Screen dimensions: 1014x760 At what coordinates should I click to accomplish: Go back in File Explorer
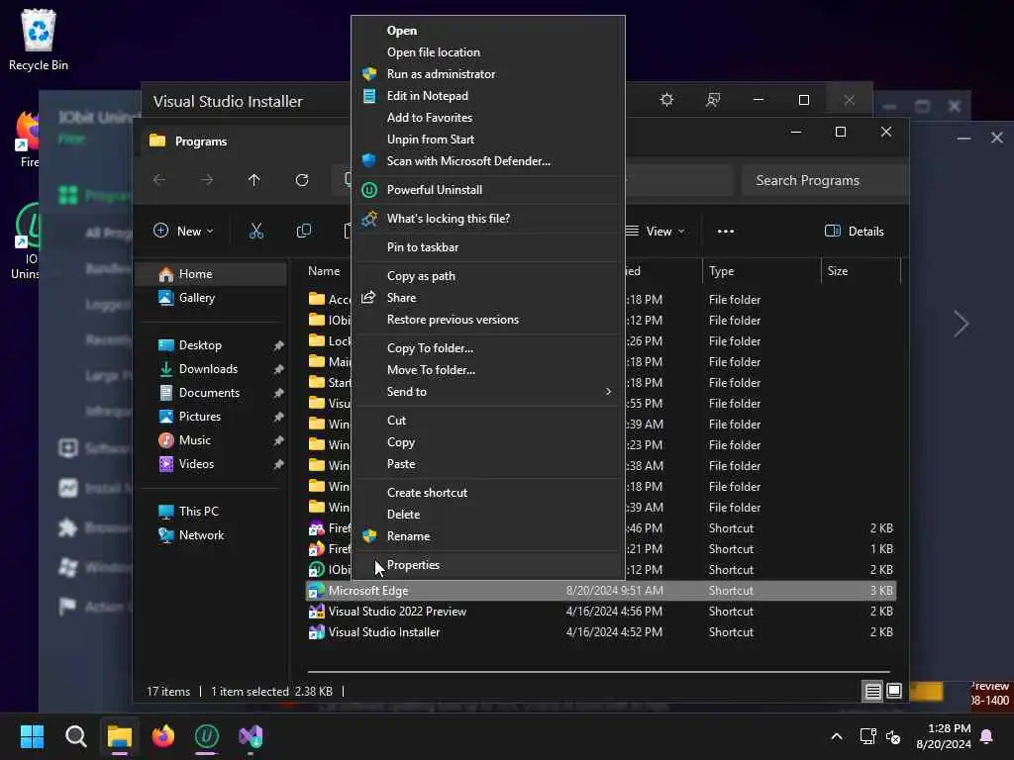[x=159, y=180]
